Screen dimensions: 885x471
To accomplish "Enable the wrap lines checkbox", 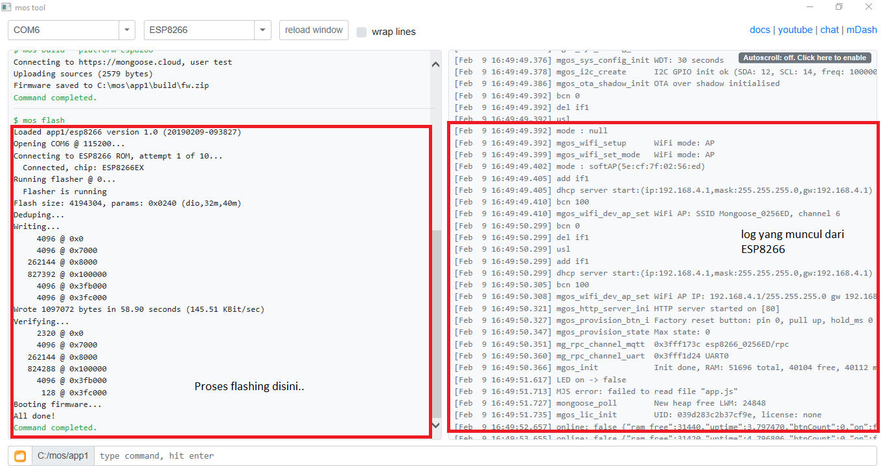I will coord(362,32).
